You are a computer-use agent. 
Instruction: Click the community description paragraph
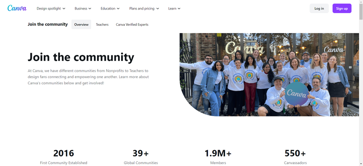(88, 77)
